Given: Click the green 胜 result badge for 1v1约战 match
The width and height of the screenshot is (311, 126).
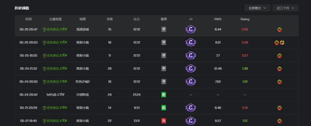Looking at the screenshot, I should click(164, 95).
